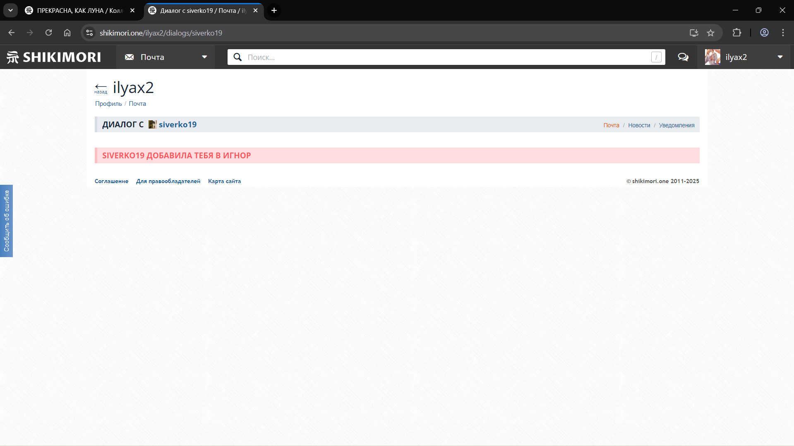Click the browser reload page icon
This screenshot has height=446, width=794.
click(x=48, y=33)
